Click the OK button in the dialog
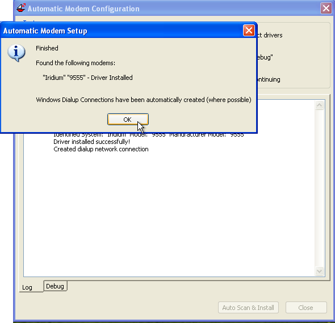Viewport: 335px width, 323px height. [x=128, y=120]
